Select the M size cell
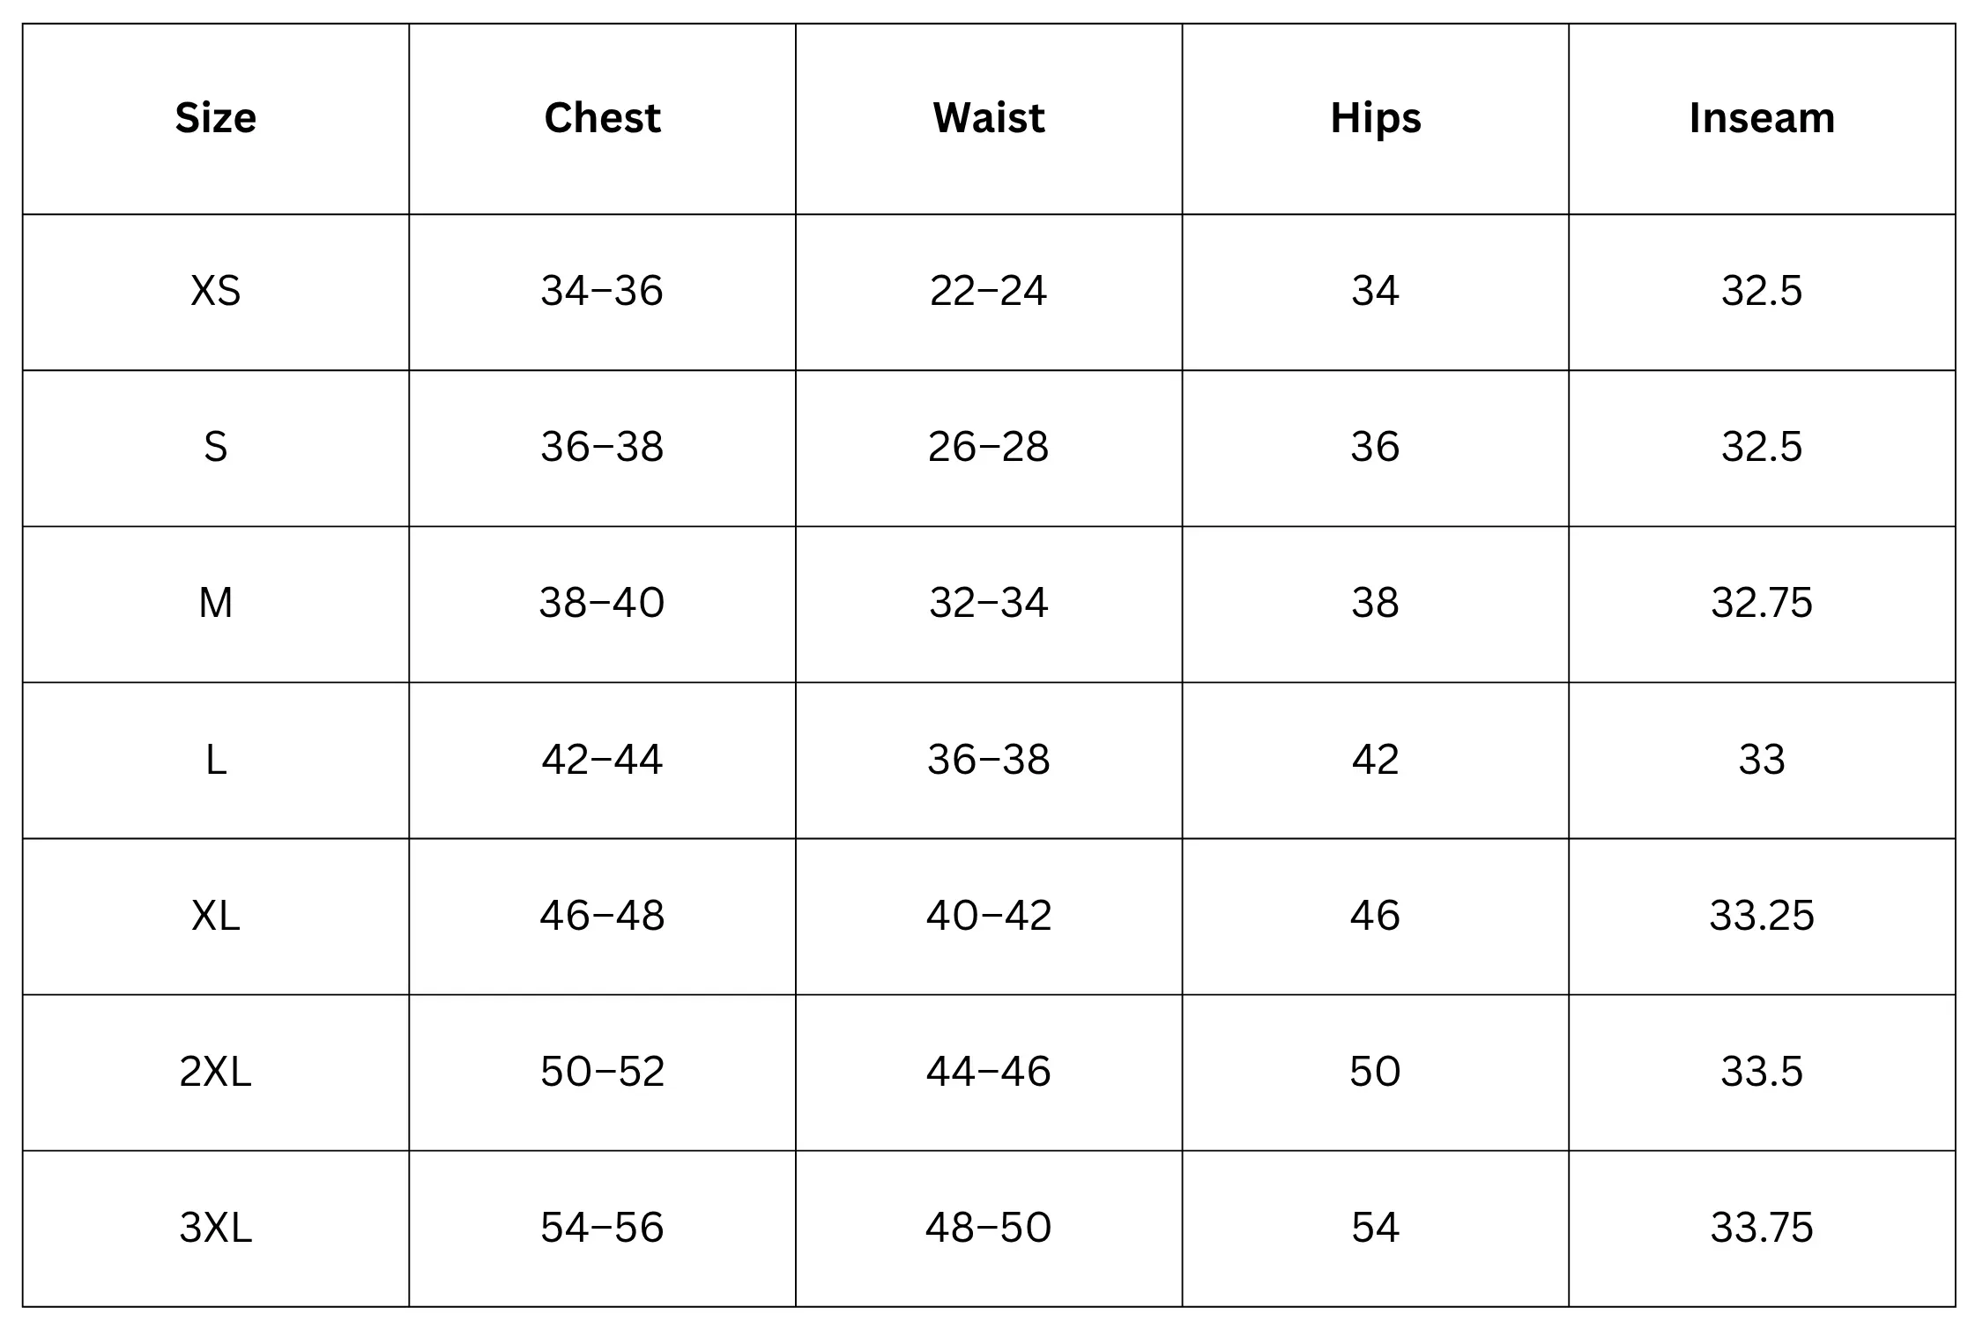 click(215, 603)
